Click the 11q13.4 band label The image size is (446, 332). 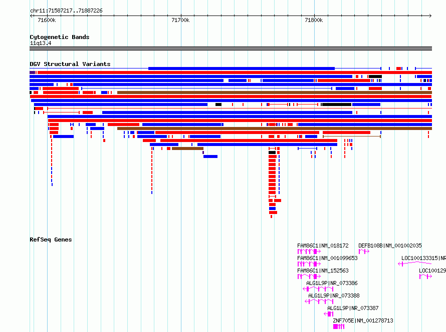pos(41,43)
